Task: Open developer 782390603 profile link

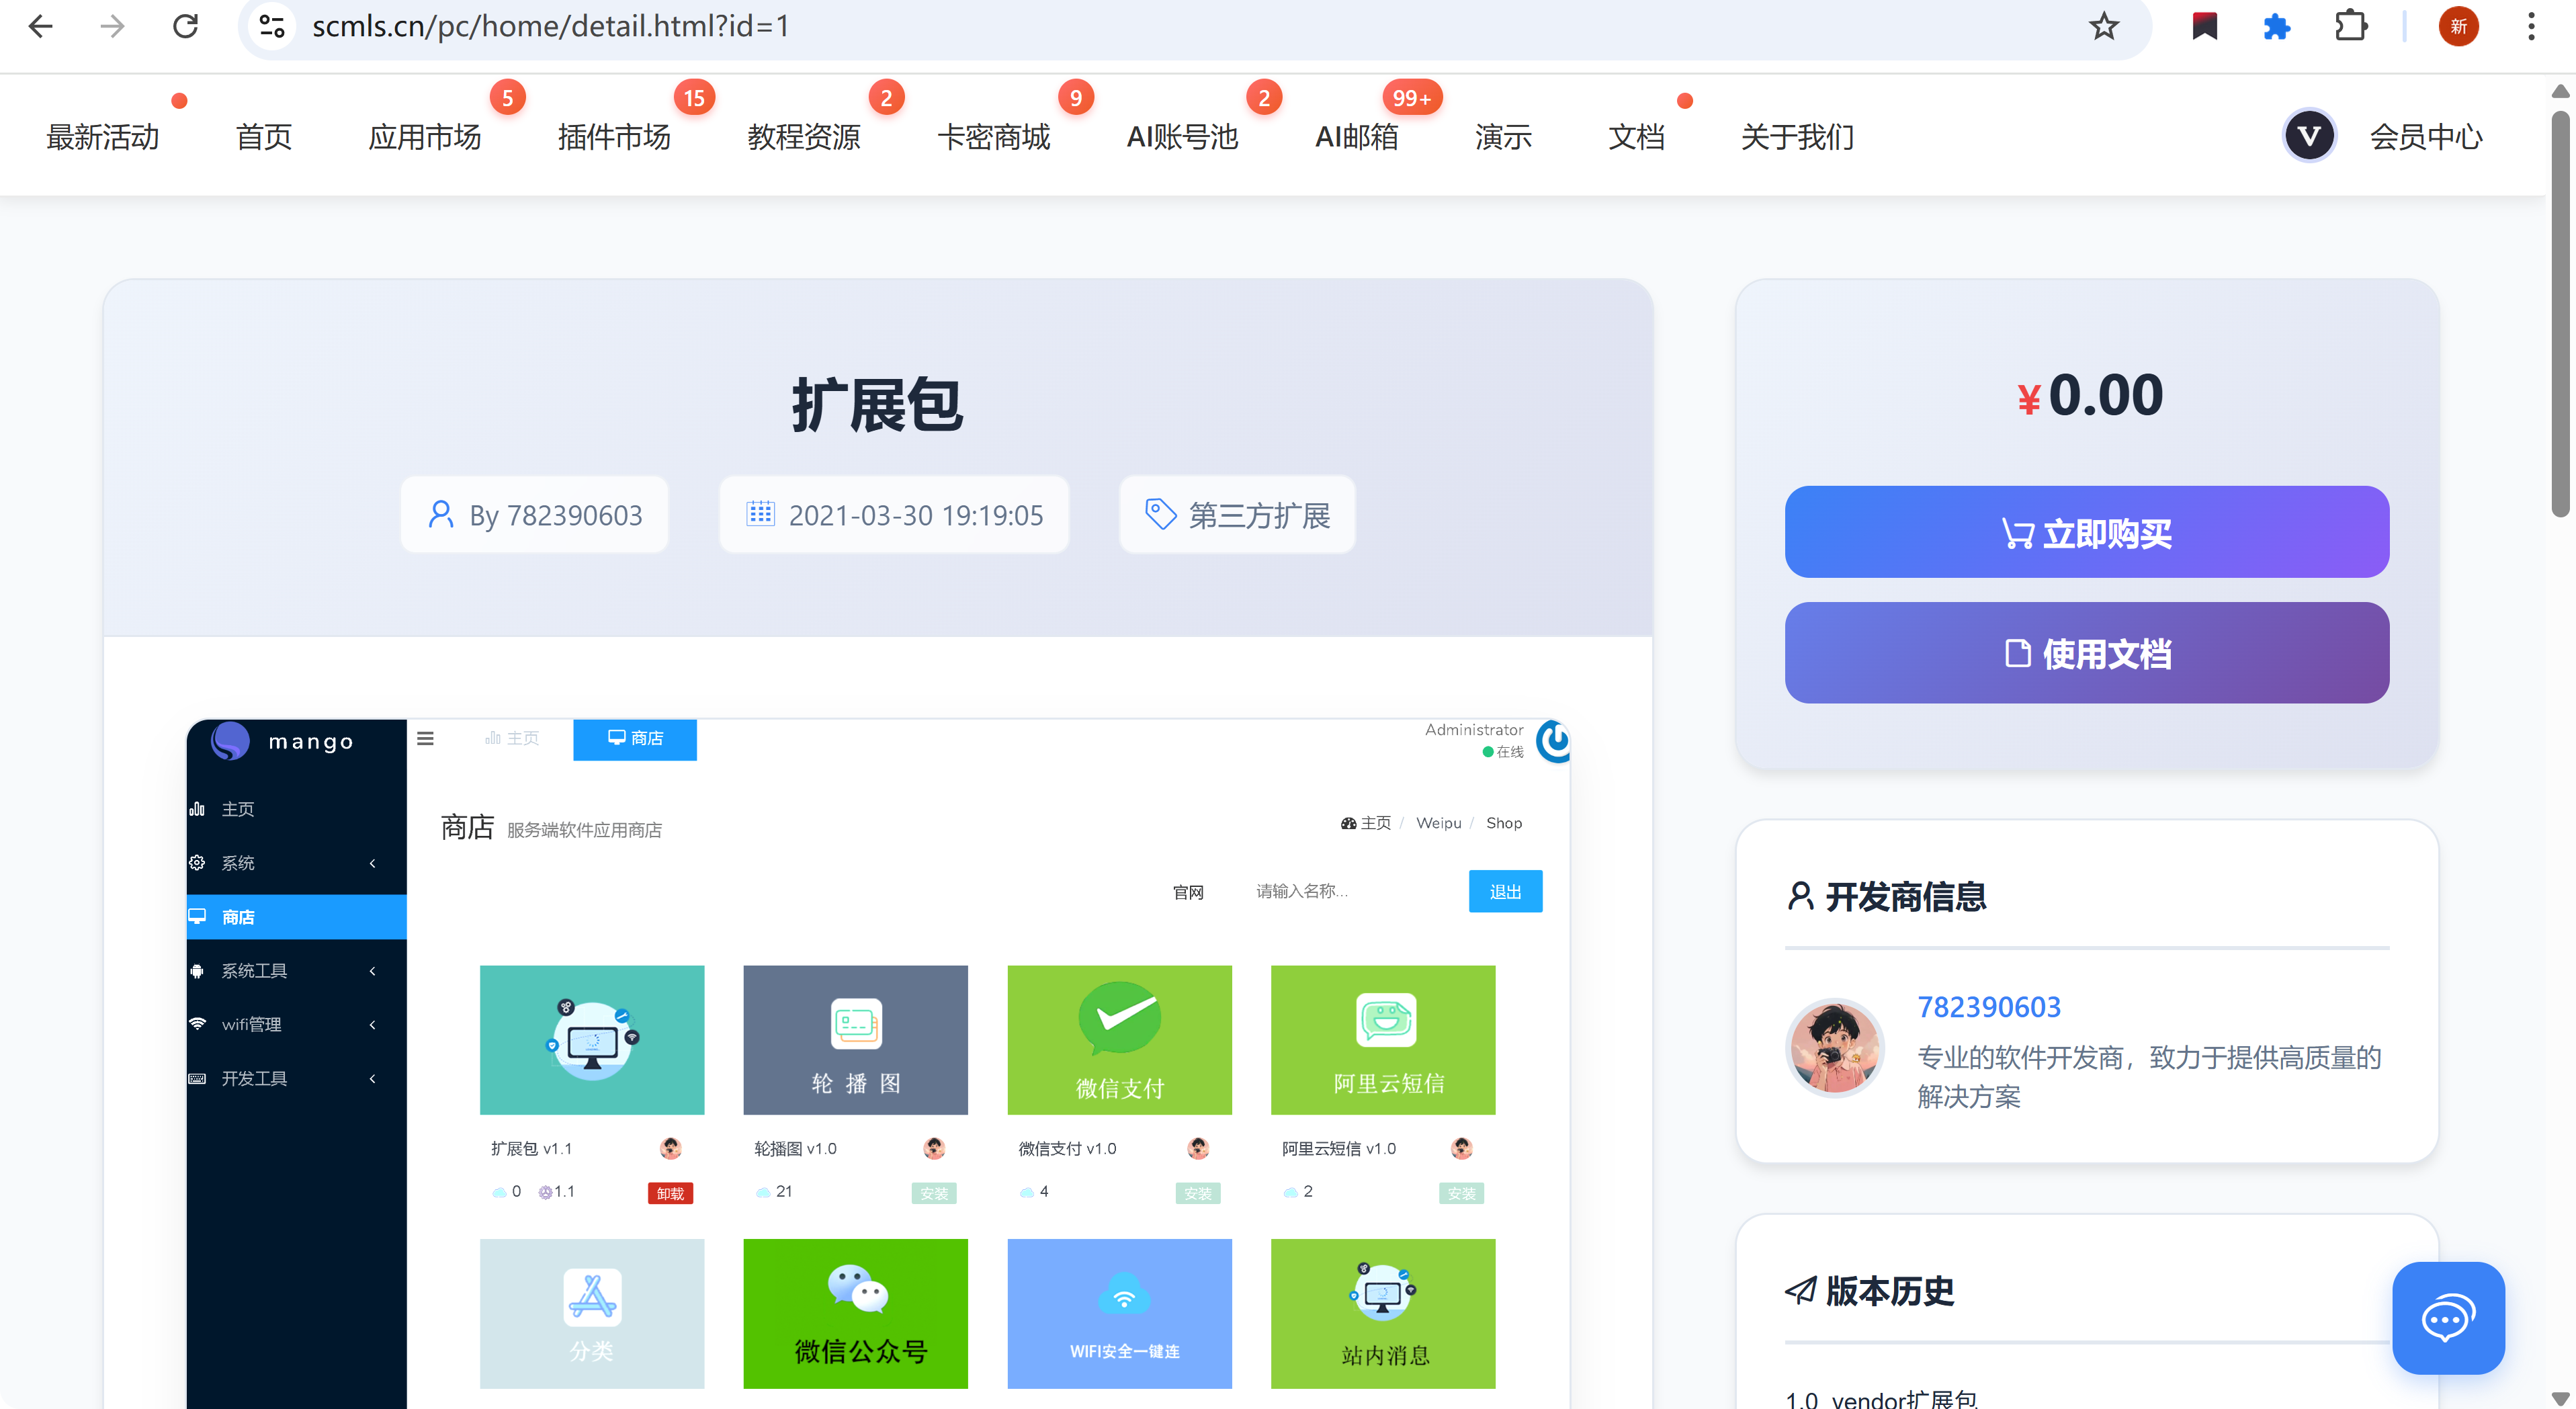Action: pyautogui.click(x=1988, y=1006)
